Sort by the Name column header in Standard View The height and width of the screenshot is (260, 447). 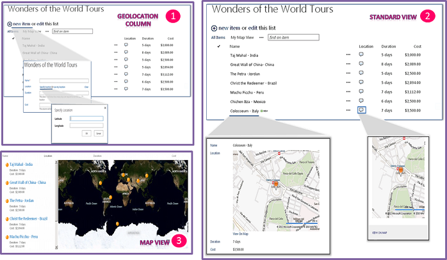click(234, 46)
